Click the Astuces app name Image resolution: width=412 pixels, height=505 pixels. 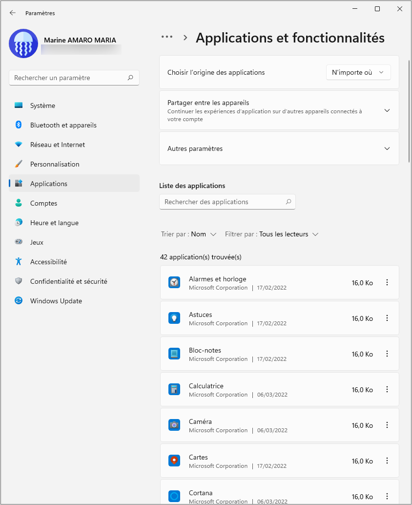click(201, 315)
